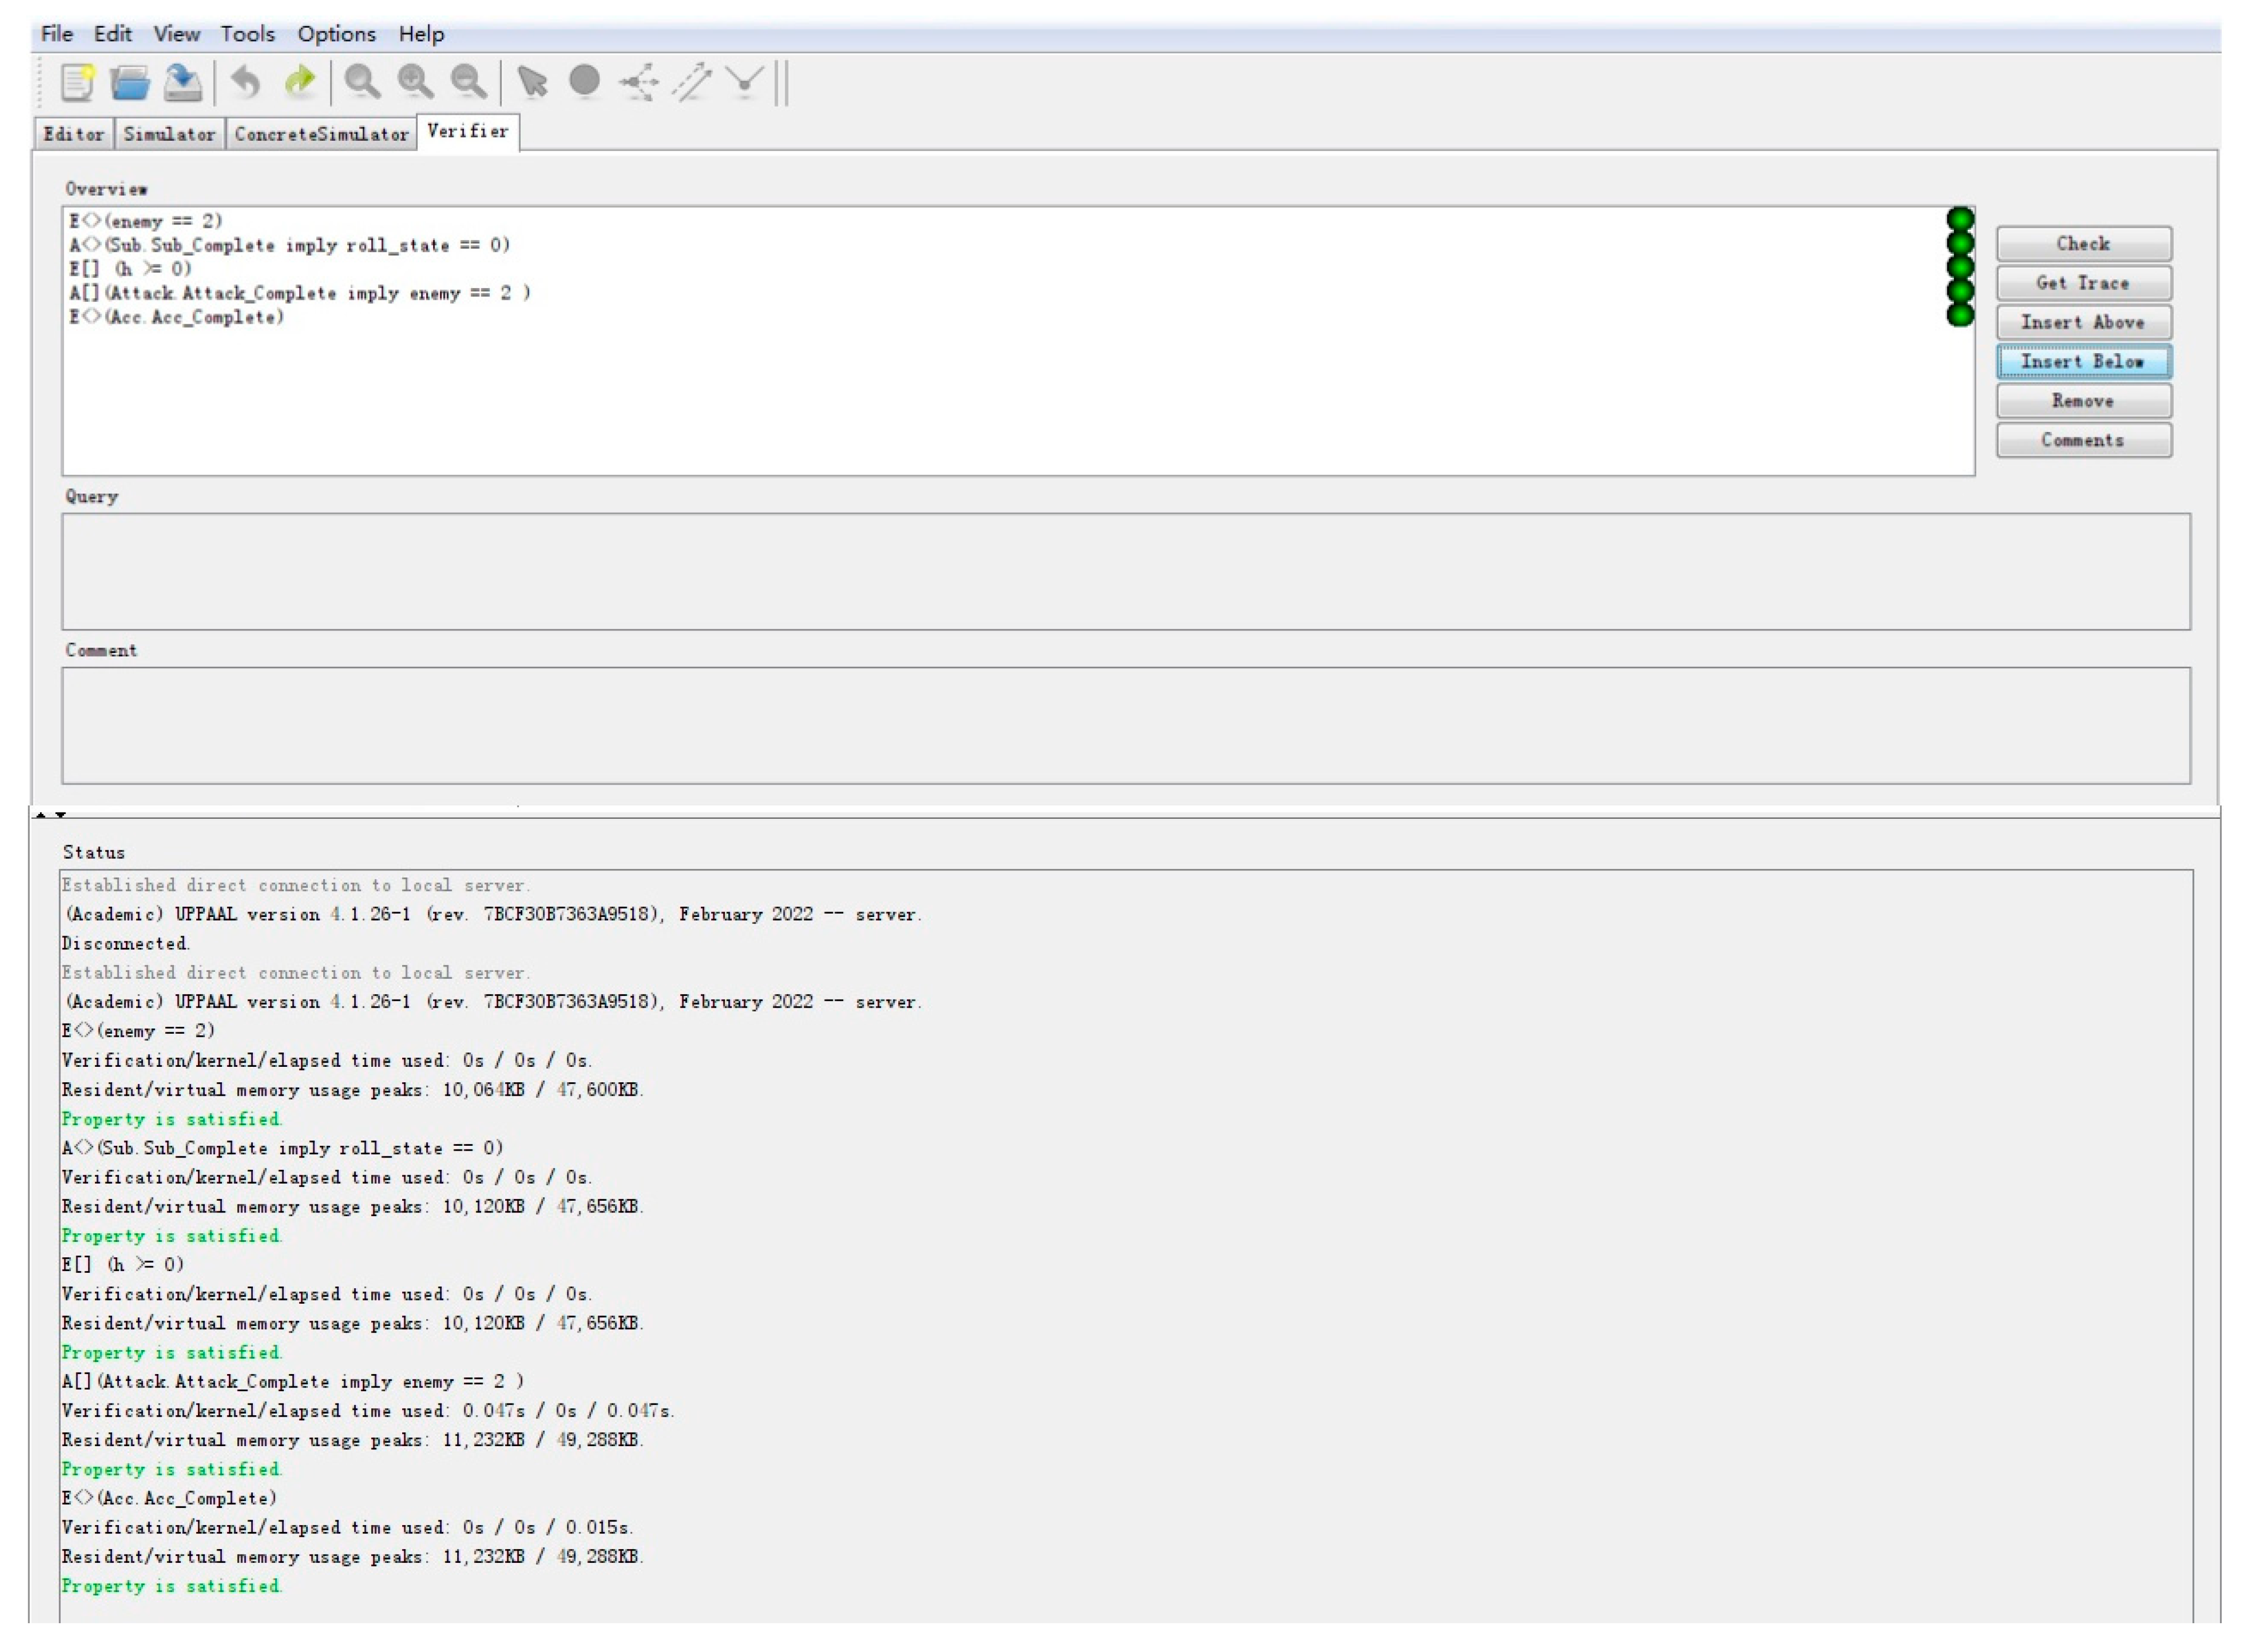Click green status light for E<>(enemy == 2)
This screenshot has width=2243, height=1652.
click(1960, 219)
